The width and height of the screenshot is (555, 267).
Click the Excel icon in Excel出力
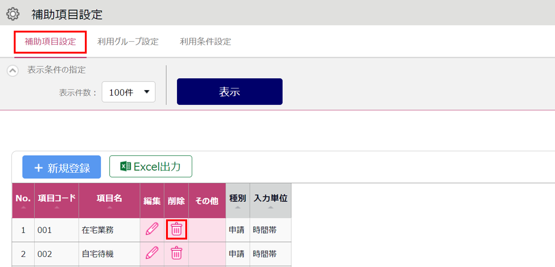[x=125, y=166]
